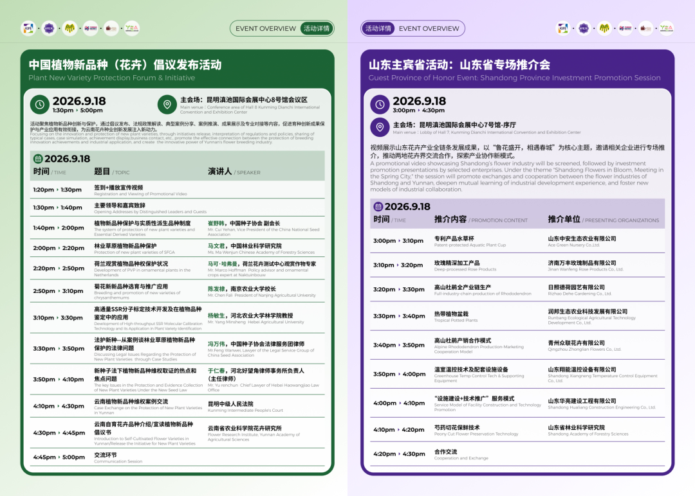The image size is (695, 496).
Task: Select EVENT OVERVIEW label on the green page
Action: pos(266,28)
